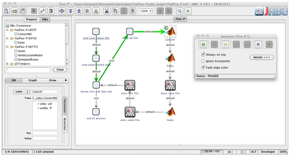Open the 100% zoom dropdown
Screen dimensions: 290x156
(146, 11)
